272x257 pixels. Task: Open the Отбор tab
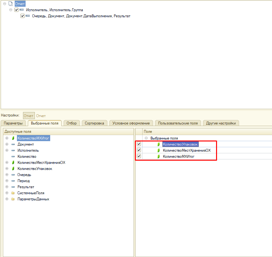point(72,123)
